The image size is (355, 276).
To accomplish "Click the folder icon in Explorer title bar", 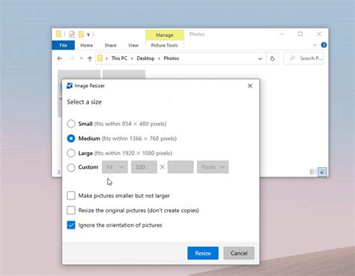I will coord(58,34).
